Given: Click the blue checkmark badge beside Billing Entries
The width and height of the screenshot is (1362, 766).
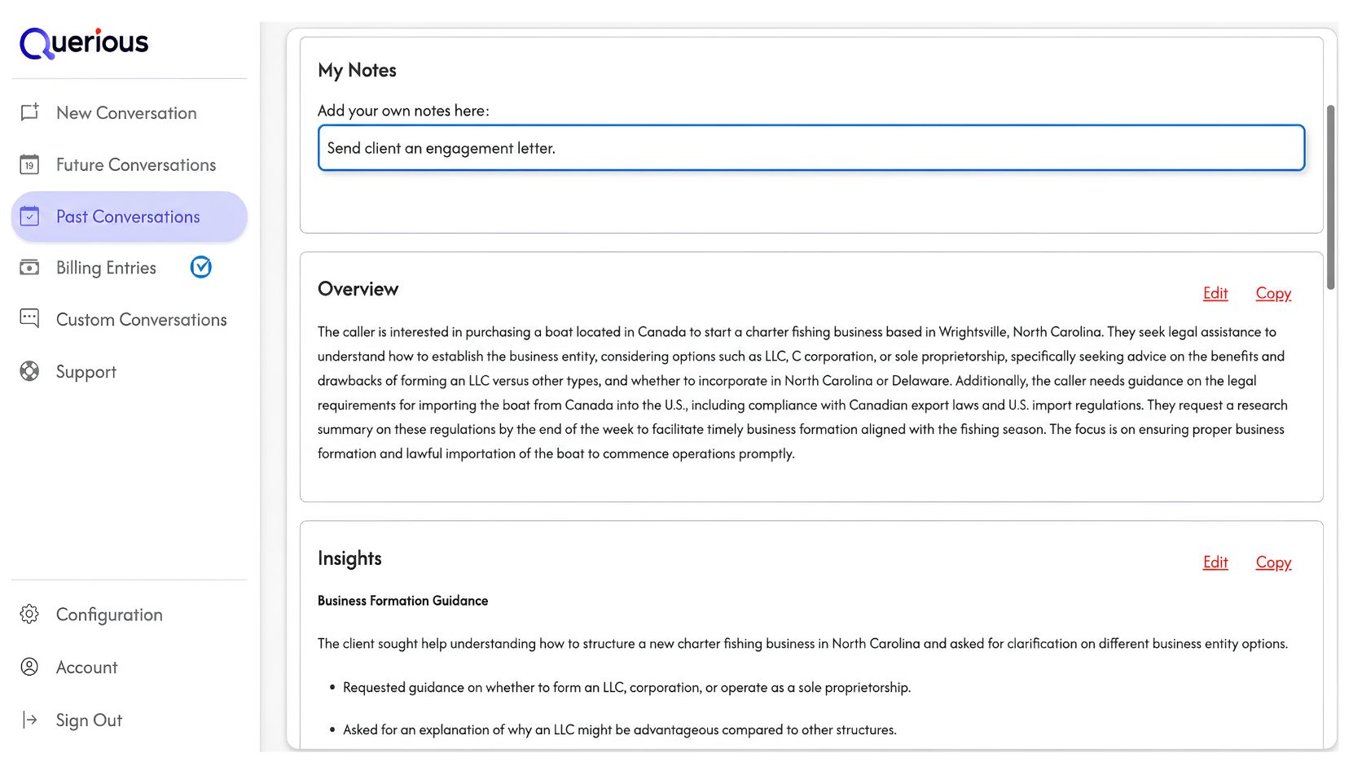Looking at the screenshot, I should (201, 267).
